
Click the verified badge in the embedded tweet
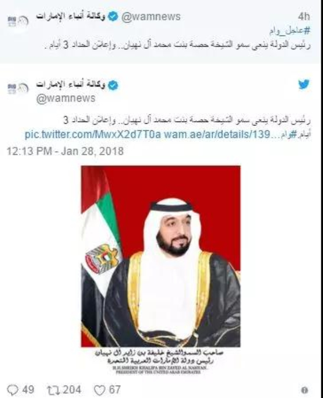[113, 85]
